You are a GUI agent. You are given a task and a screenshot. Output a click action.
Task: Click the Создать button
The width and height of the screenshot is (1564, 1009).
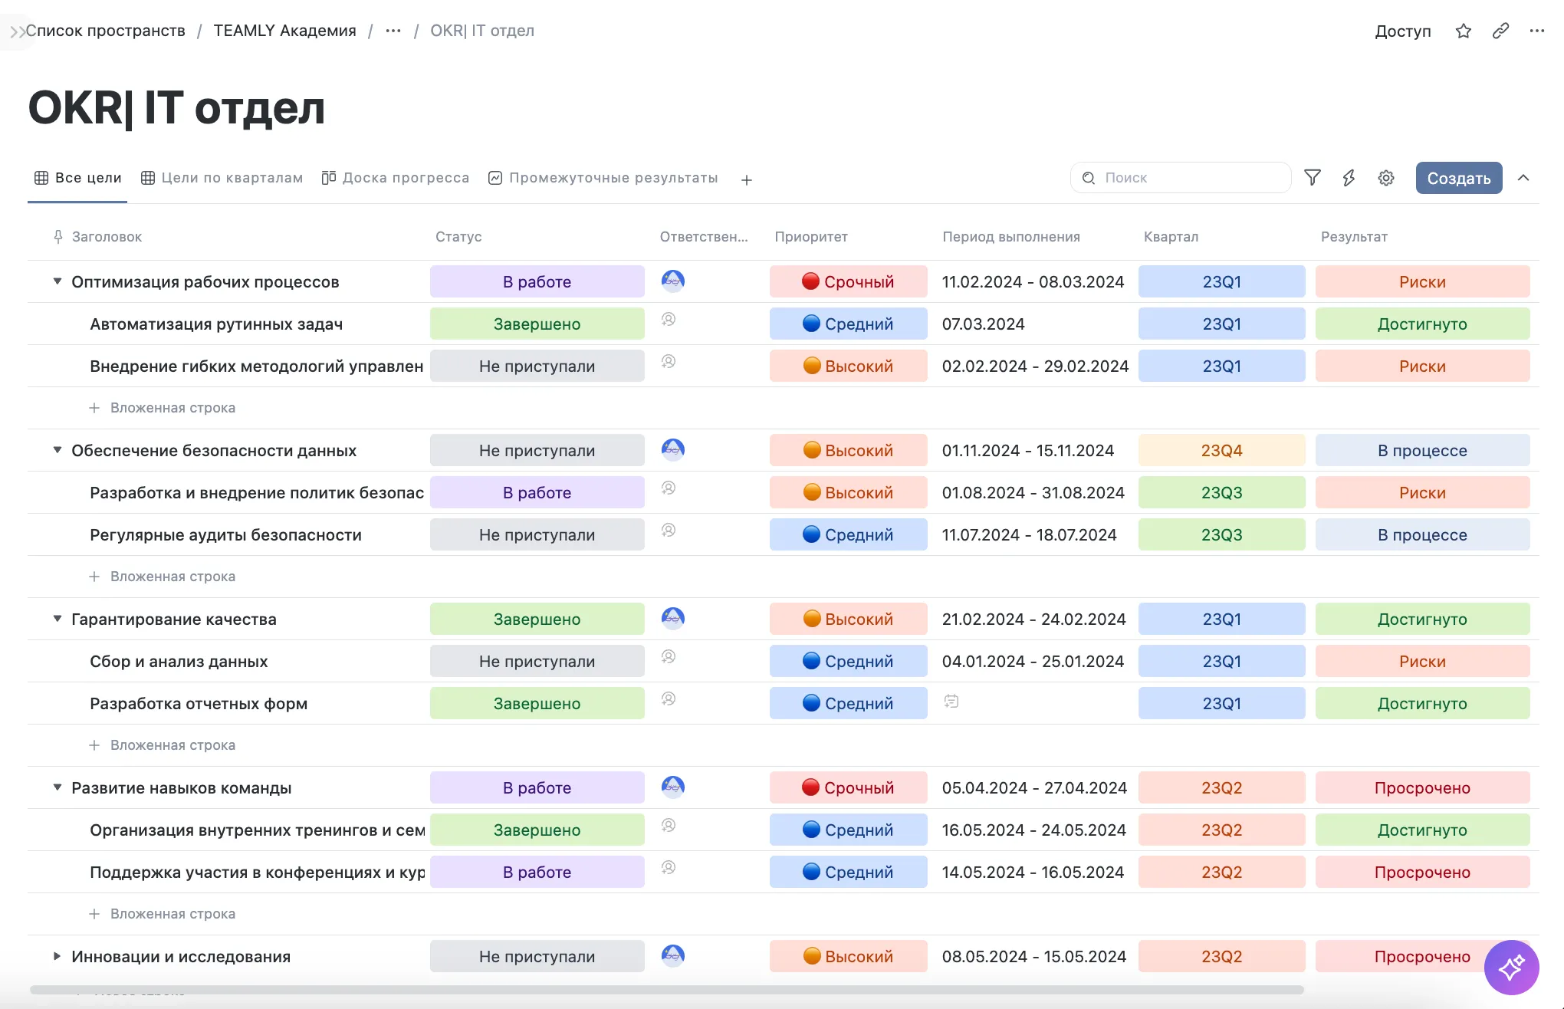point(1458,178)
